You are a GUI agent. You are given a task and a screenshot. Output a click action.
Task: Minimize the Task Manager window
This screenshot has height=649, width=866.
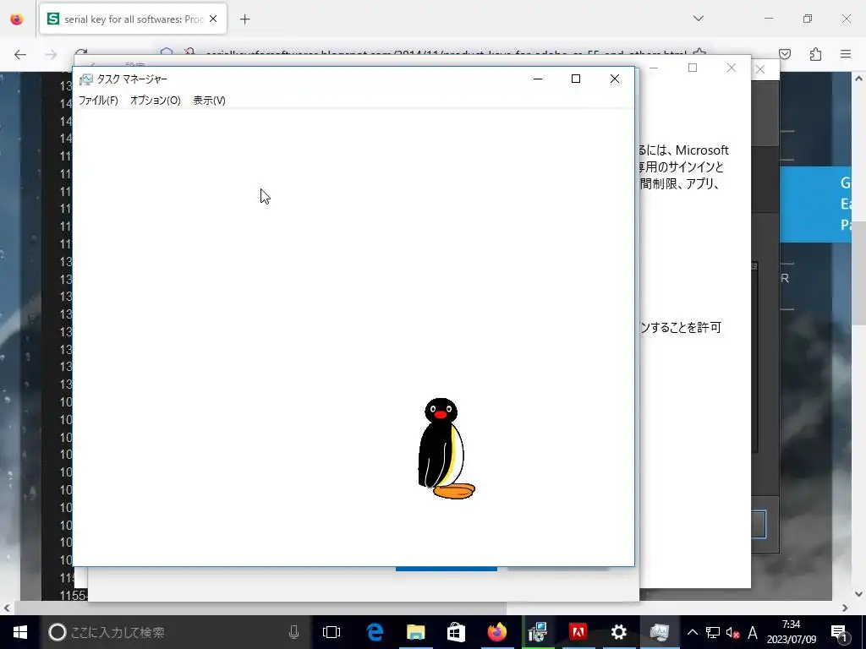pos(537,79)
